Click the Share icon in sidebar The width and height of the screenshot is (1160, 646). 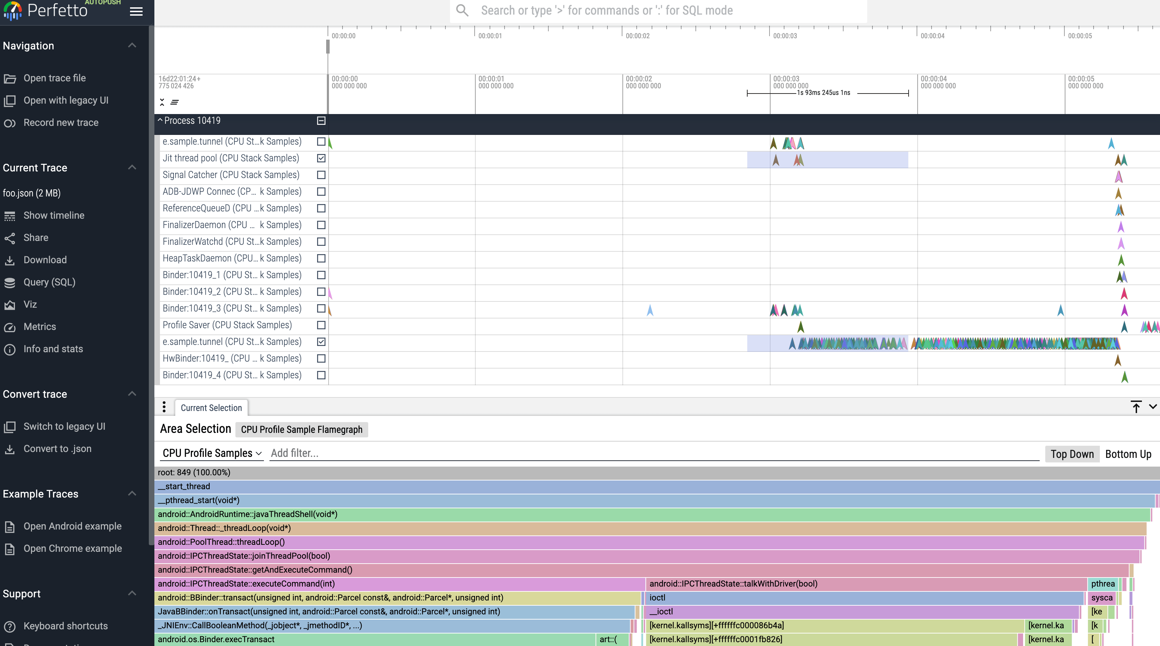10,238
